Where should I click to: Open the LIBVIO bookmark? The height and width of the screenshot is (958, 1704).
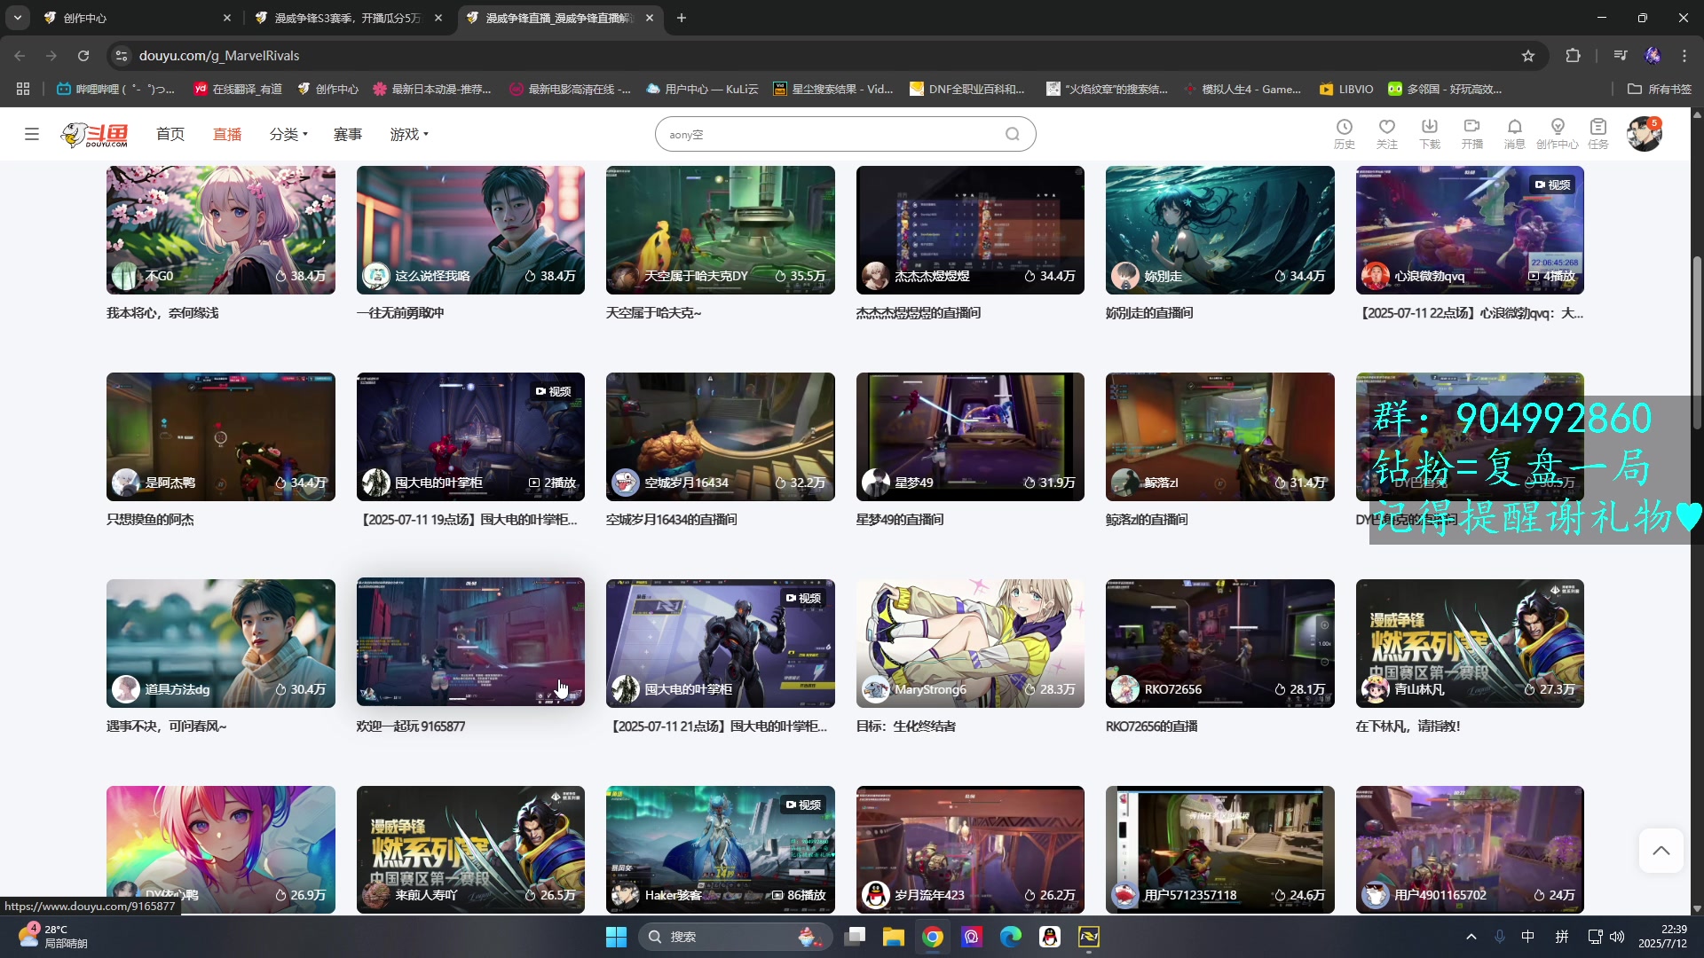(1345, 89)
